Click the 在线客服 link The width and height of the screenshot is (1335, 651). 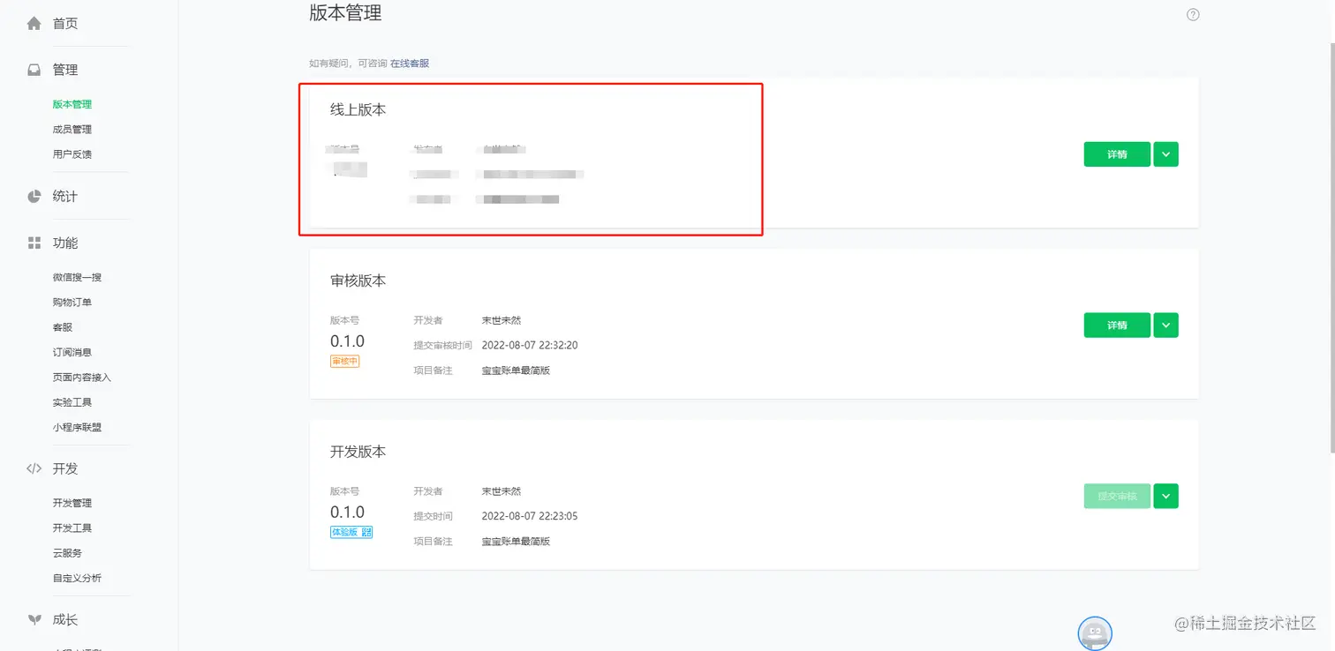coord(410,64)
